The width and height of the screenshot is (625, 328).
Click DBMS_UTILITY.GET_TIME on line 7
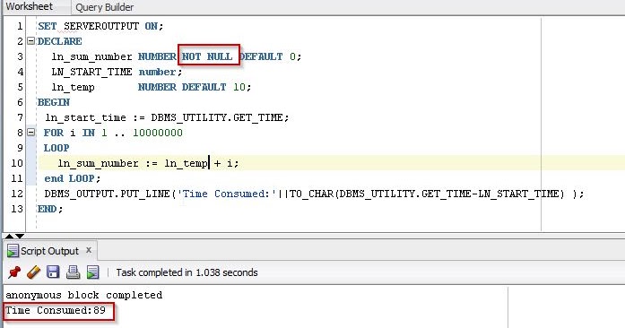(x=217, y=117)
